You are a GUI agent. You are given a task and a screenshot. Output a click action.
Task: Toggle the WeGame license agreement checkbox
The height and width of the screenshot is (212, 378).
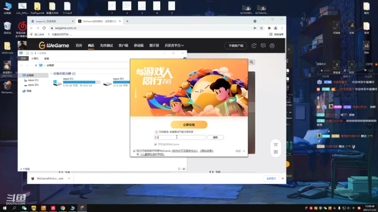click(134, 151)
